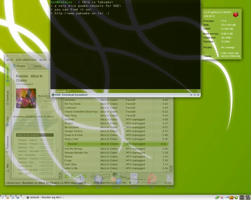Select the Over Now track row
The width and height of the screenshot is (251, 200).
[x=116, y=164]
